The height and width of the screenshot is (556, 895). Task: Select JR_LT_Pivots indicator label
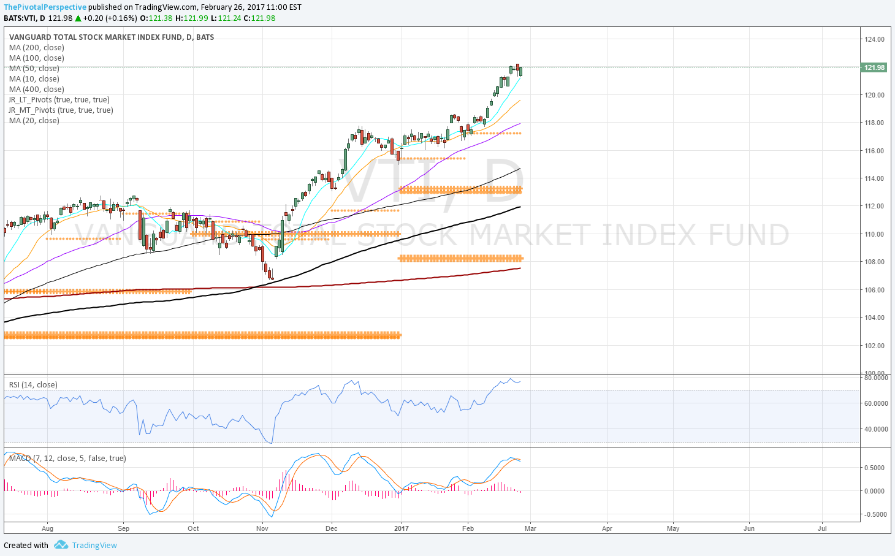click(x=59, y=99)
